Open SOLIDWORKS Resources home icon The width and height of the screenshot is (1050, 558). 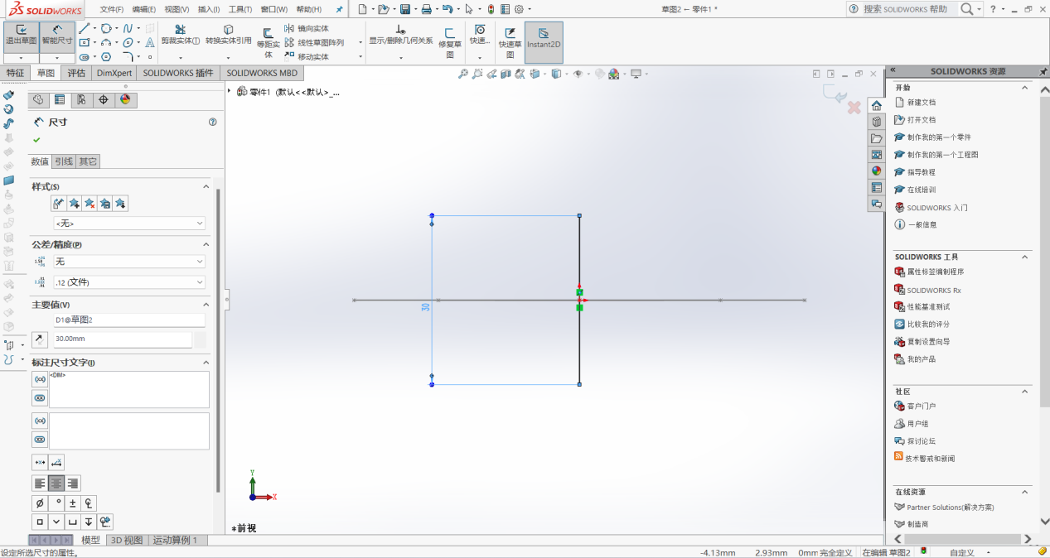[876, 105]
